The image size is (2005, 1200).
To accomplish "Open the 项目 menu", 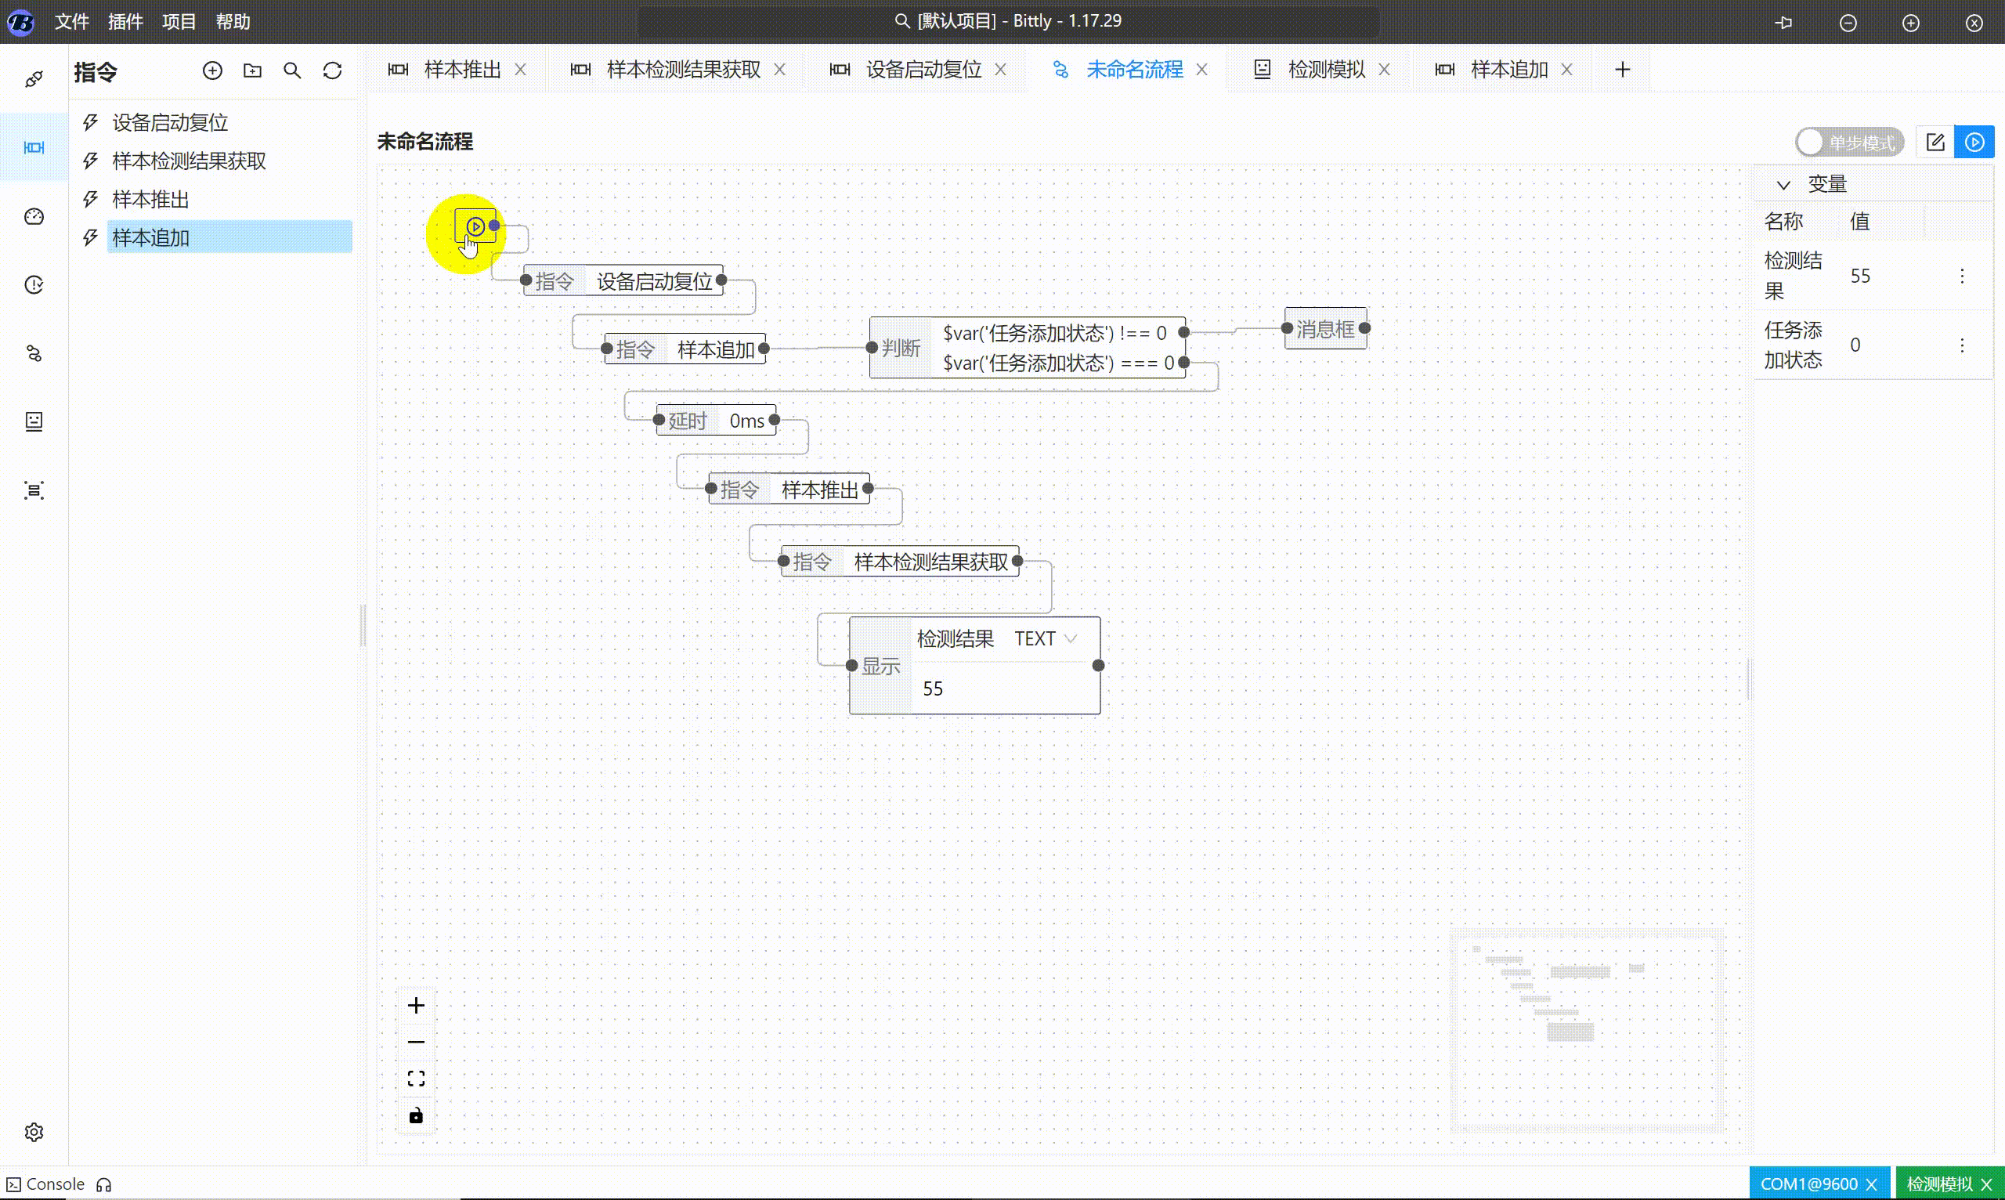I will pyautogui.click(x=179, y=22).
